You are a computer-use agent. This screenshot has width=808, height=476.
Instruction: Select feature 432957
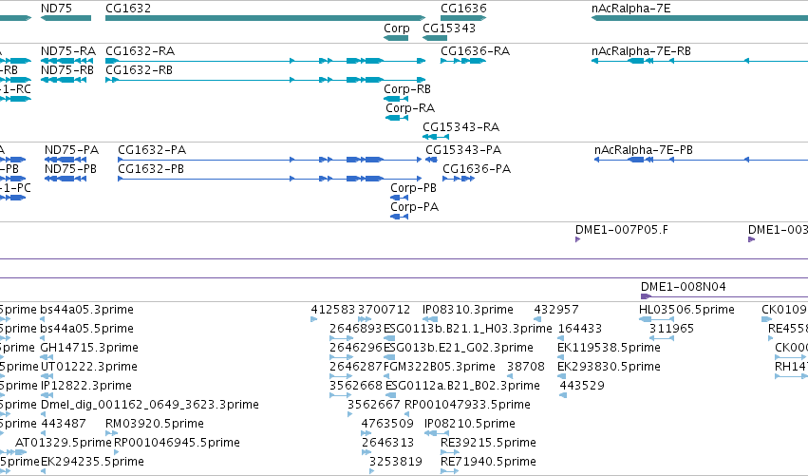click(537, 319)
